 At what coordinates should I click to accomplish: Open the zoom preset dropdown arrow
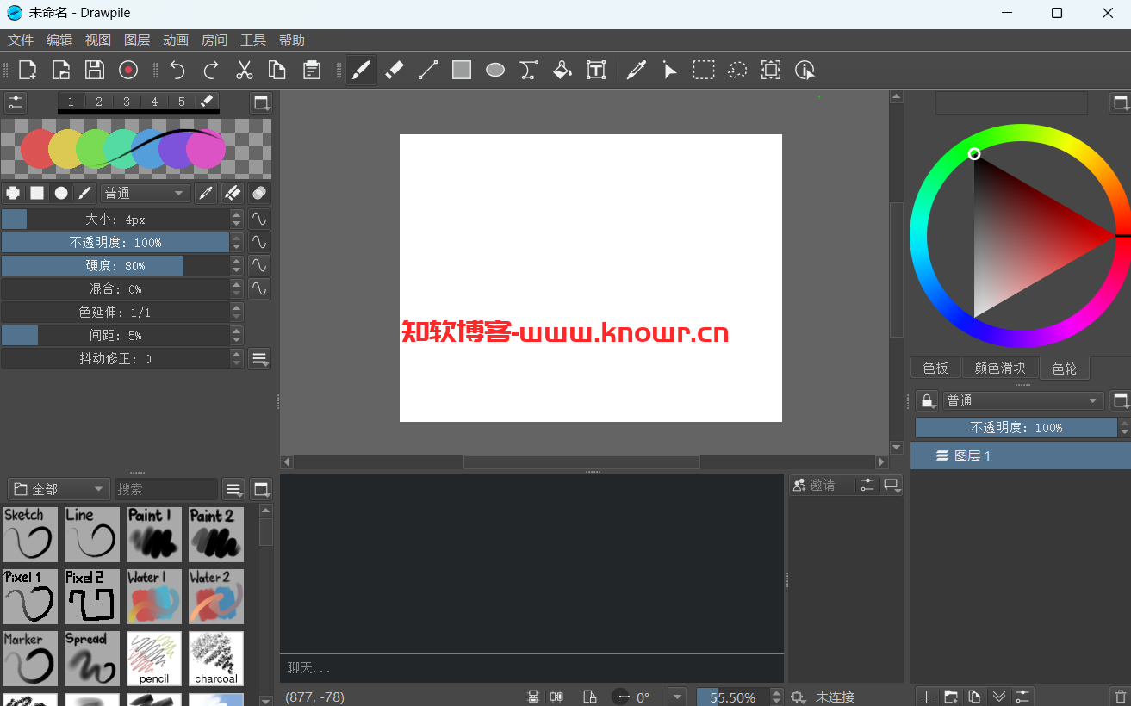click(677, 697)
